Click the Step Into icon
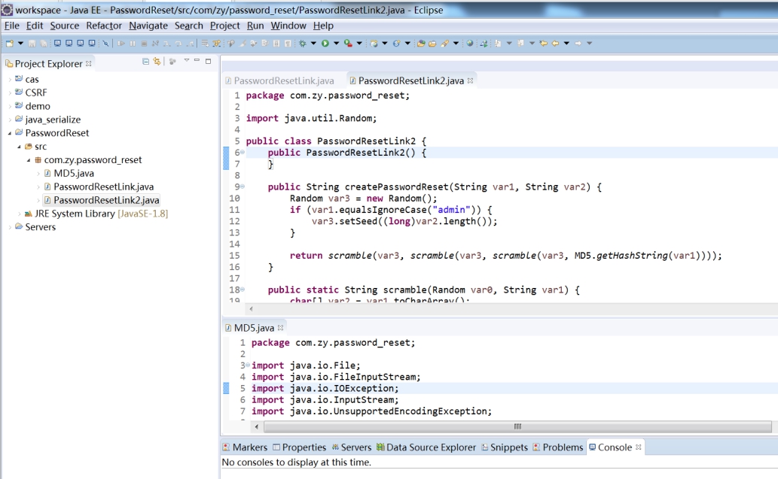Viewport: 778px width, 479px height. (166, 44)
